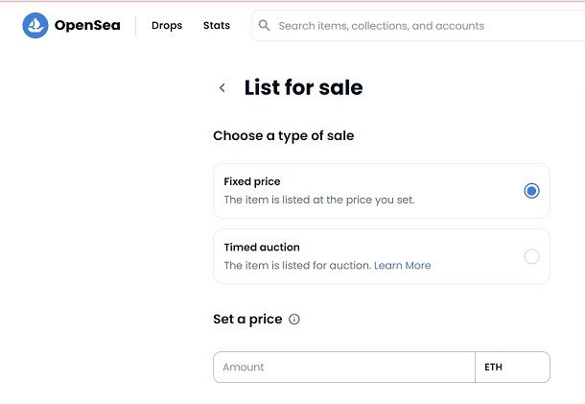Image resolution: width=585 pixels, height=404 pixels.
Task: Select the Fixed price radio button
Action: 531,191
